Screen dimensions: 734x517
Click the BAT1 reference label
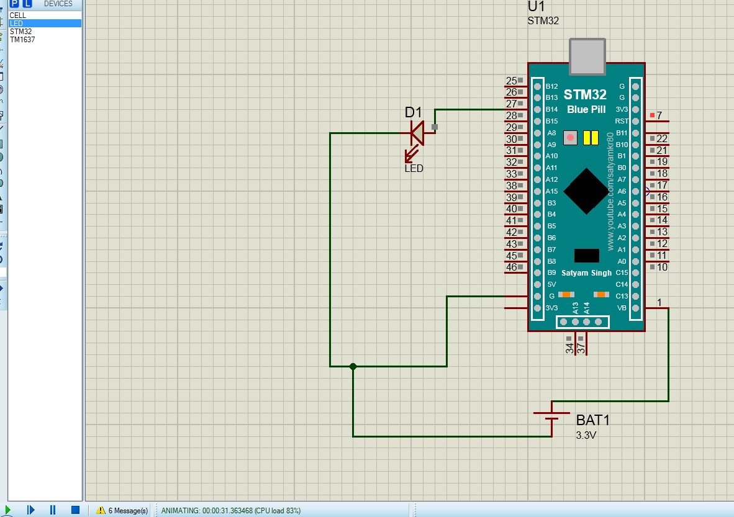592,420
